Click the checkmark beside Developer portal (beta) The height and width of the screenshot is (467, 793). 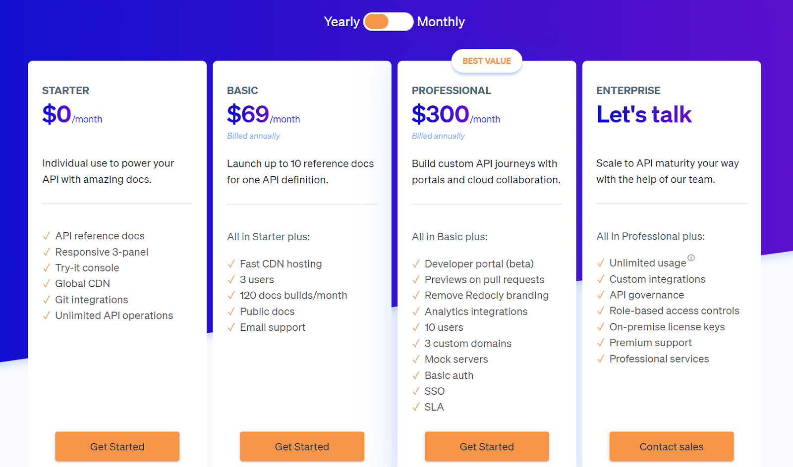point(416,264)
